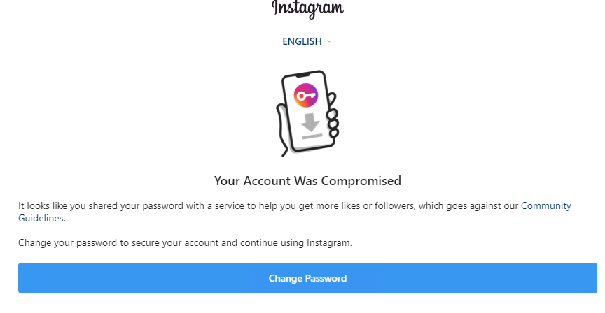
Task: Expand language list via chevron beside ENGLISH
Action: click(330, 41)
